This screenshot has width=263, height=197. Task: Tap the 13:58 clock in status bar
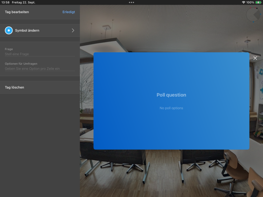(x=5, y=2)
